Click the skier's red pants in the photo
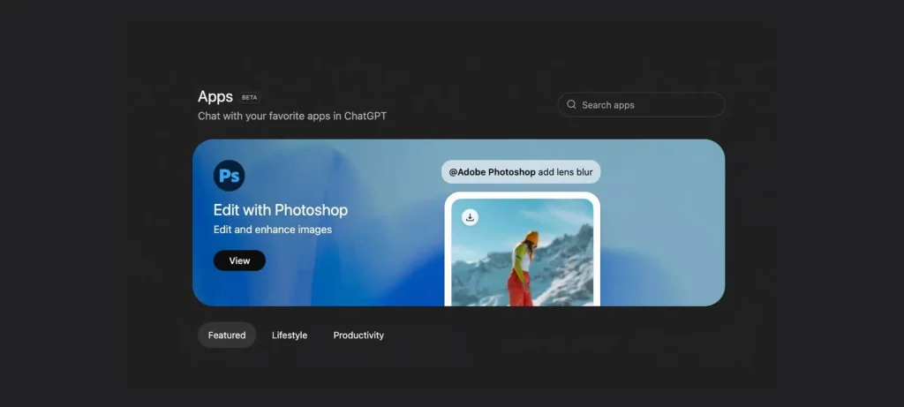The height and width of the screenshot is (407, 904). click(518, 289)
